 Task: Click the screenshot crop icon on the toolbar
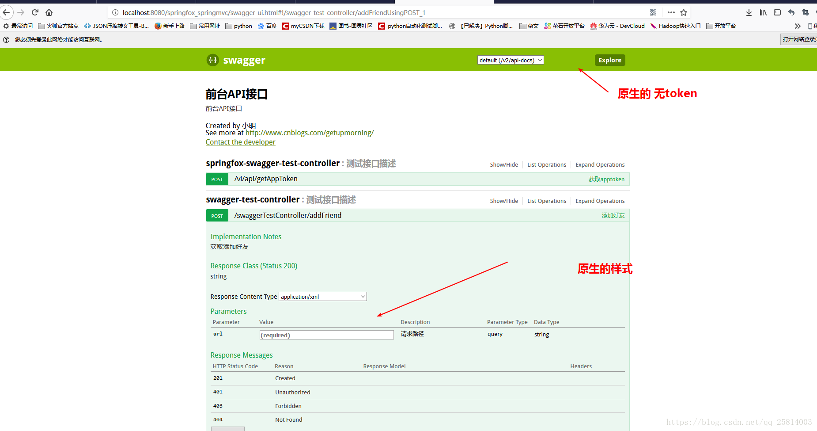coord(805,12)
